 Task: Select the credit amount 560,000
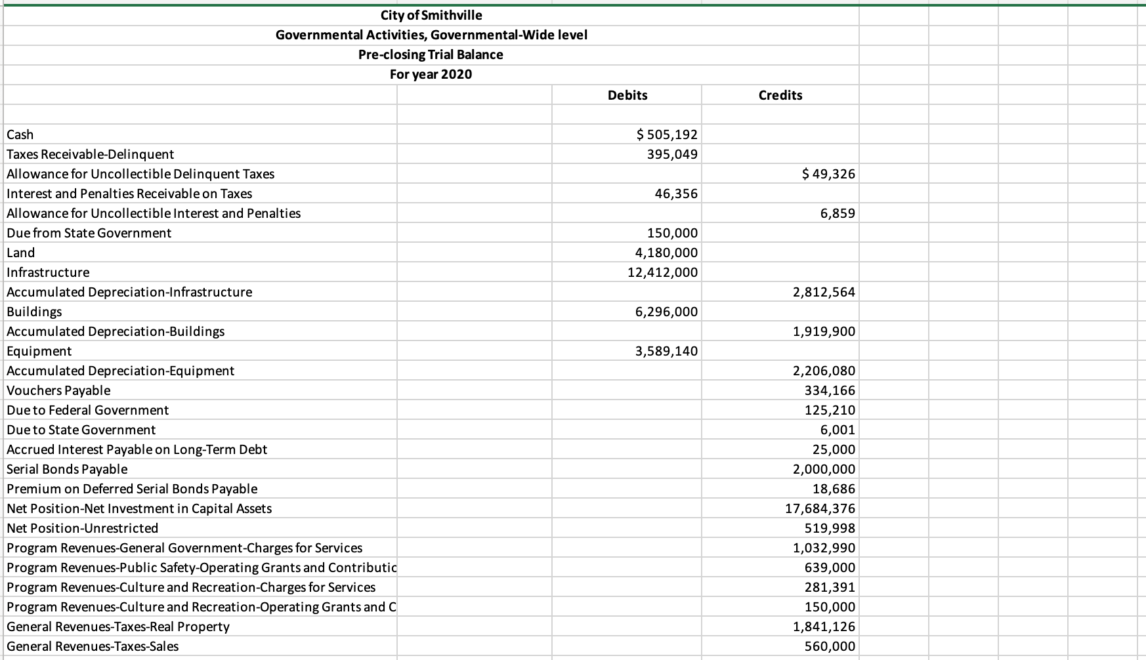point(830,646)
